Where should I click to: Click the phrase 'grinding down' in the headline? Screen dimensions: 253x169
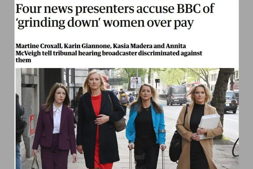coord(58,23)
